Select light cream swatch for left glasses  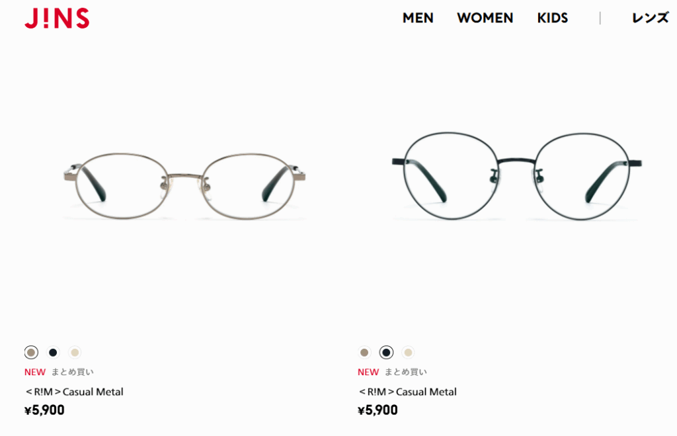click(x=75, y=353)
